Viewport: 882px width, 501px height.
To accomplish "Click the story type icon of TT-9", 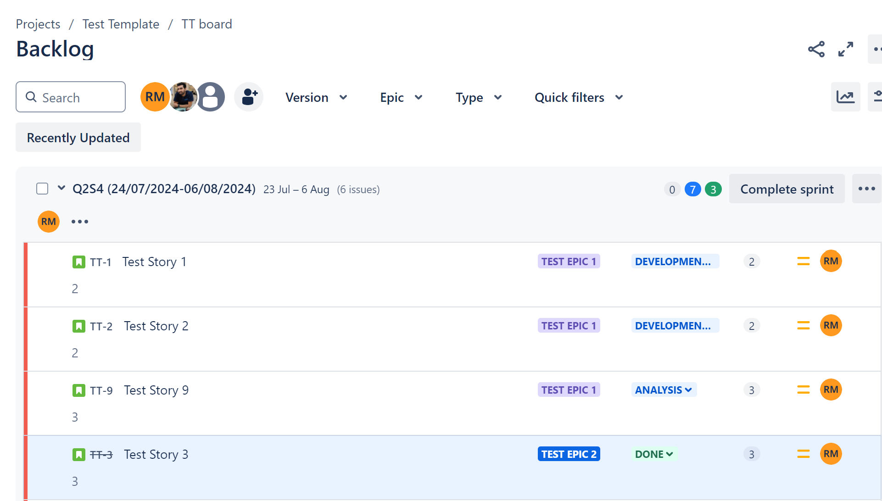I will tap(79, 390).
